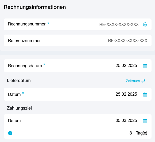Open calendar picker for Zahlungsziel Datum

click(145, 121)
